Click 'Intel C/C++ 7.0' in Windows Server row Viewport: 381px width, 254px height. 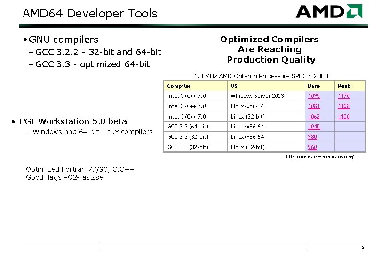[x=187, y=96]
